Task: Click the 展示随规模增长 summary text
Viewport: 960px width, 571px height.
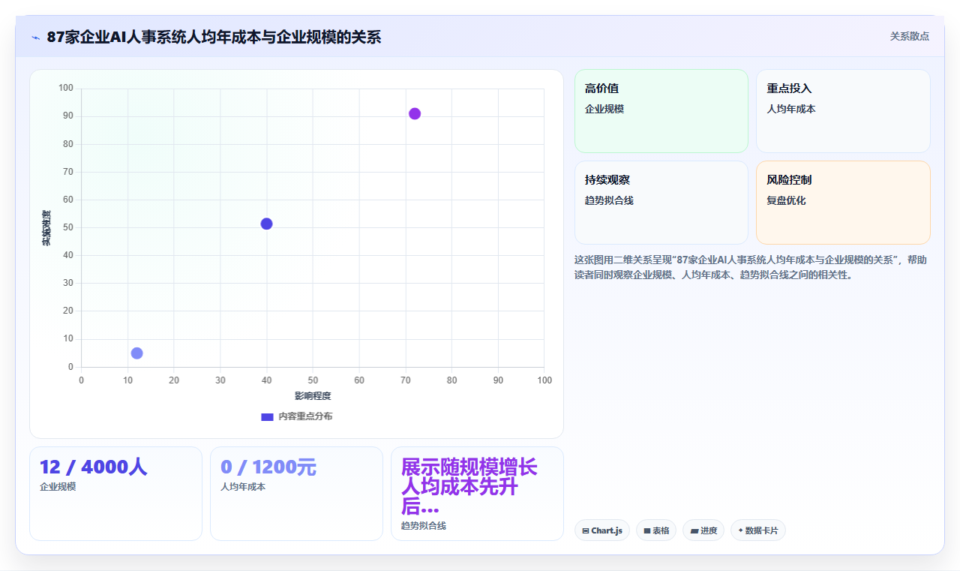Action: (x=469, y=486)
